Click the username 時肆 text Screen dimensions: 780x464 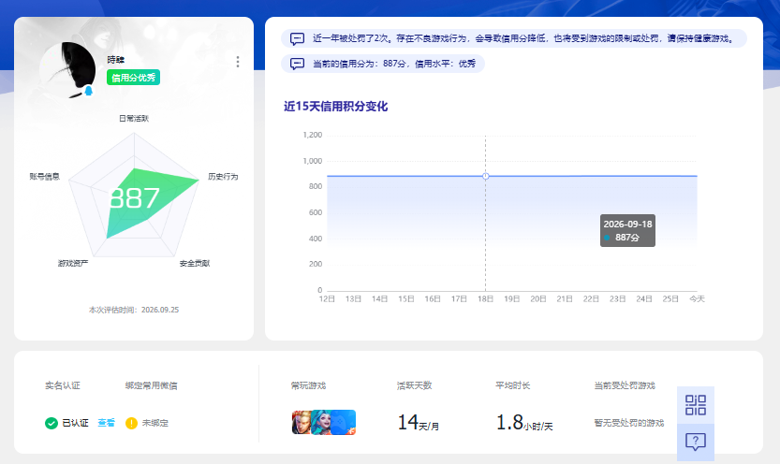tap(116, 60)
